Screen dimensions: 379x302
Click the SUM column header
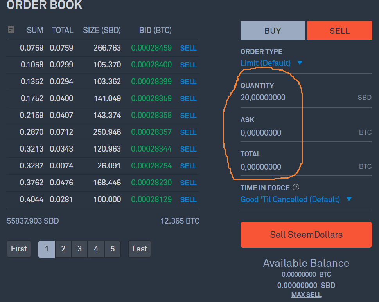[x=35, y=30]
